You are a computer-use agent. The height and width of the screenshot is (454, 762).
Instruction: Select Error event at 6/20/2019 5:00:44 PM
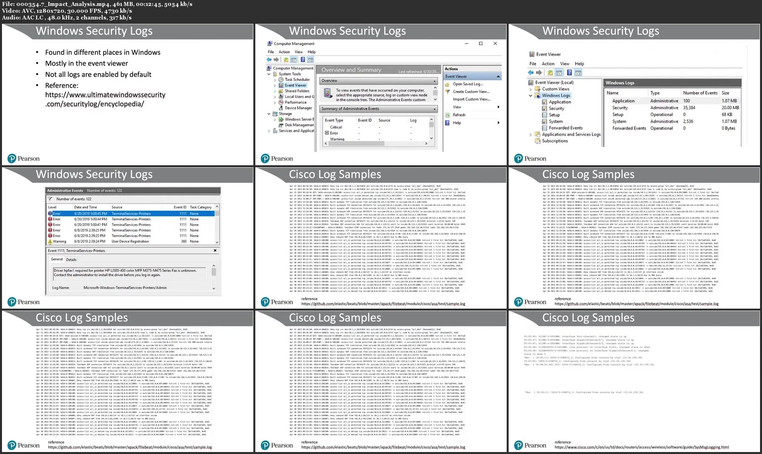click(131, 219)
